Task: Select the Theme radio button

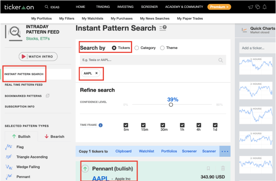Action: (162, 48)
